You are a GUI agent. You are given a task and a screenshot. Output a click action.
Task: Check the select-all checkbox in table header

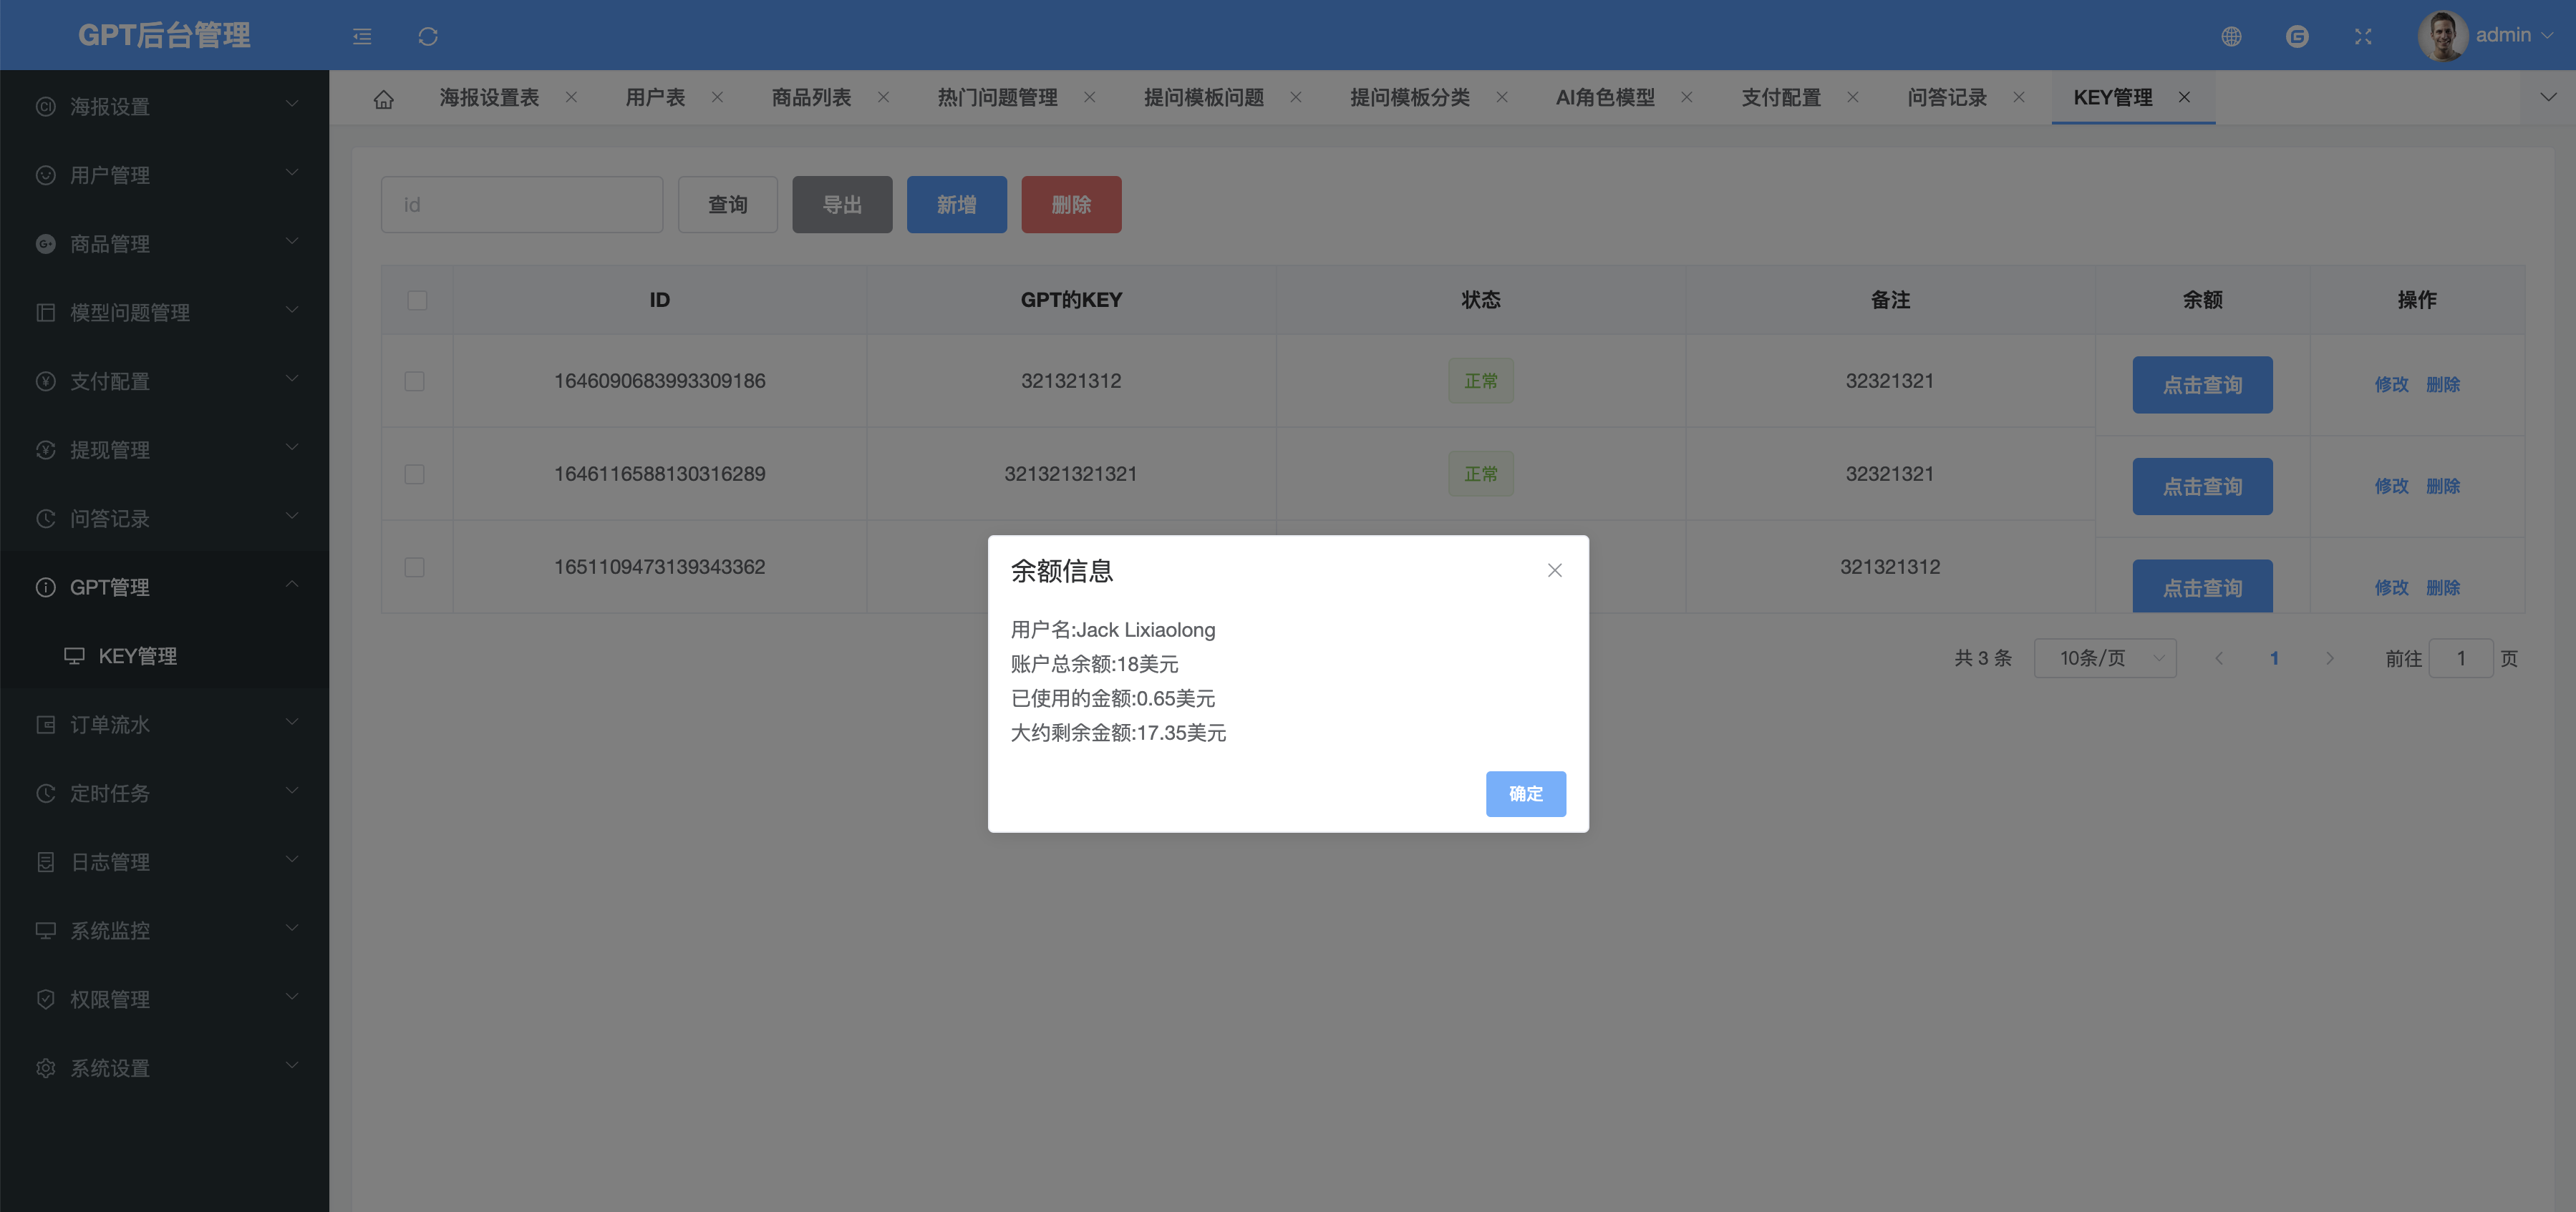(x=417, y=300)
